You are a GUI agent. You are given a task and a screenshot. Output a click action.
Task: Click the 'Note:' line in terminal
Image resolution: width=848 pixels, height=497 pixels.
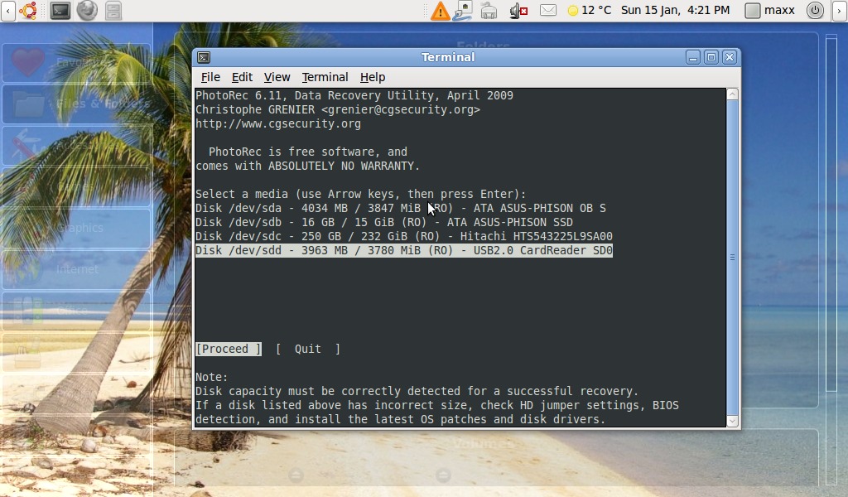tap(212, 377)
